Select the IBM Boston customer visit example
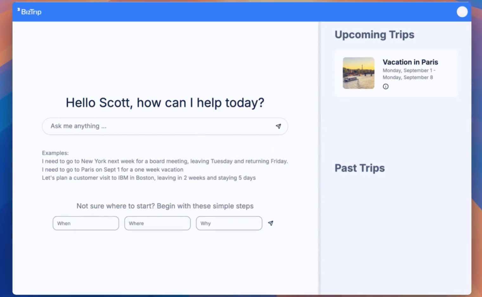 (149, 178)
